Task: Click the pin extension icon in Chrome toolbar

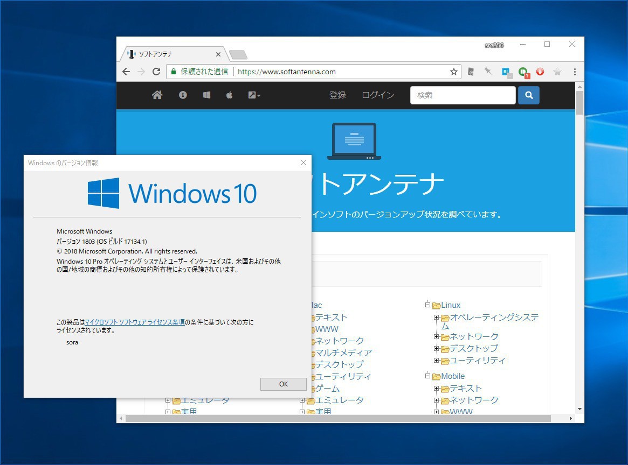Action: pyautogui.click(x=488, y=72)
